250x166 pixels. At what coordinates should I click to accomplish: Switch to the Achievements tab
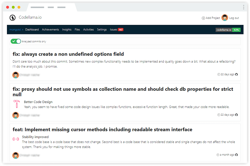50,30
